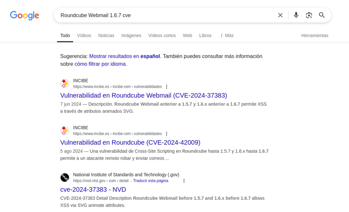Clear the search box text

[280, 15]
